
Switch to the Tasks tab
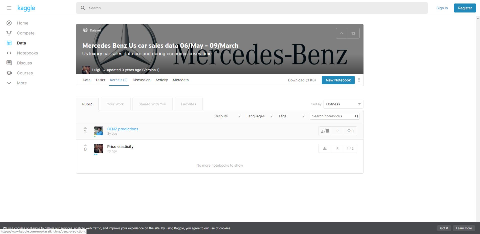click(100, 80)
